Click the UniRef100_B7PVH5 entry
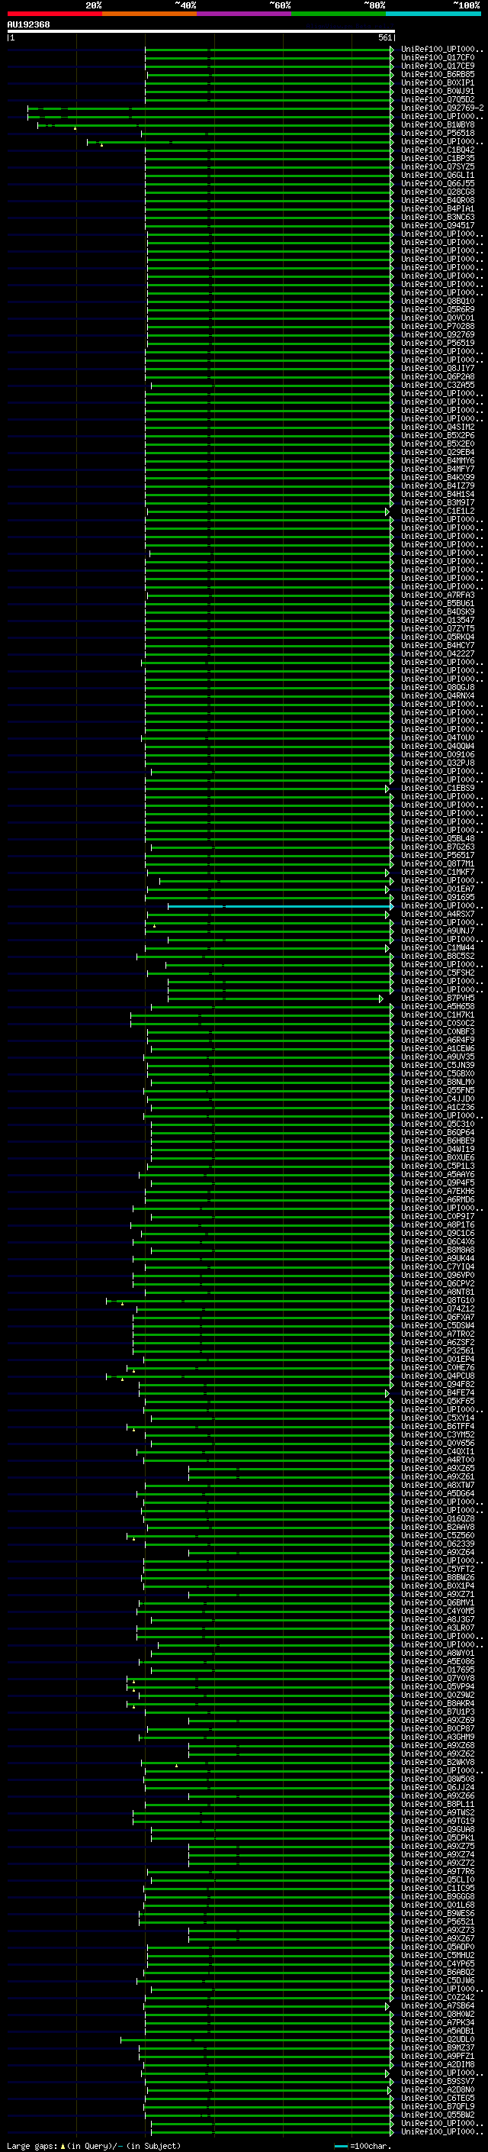488x2152 pixels. point(438,999)
